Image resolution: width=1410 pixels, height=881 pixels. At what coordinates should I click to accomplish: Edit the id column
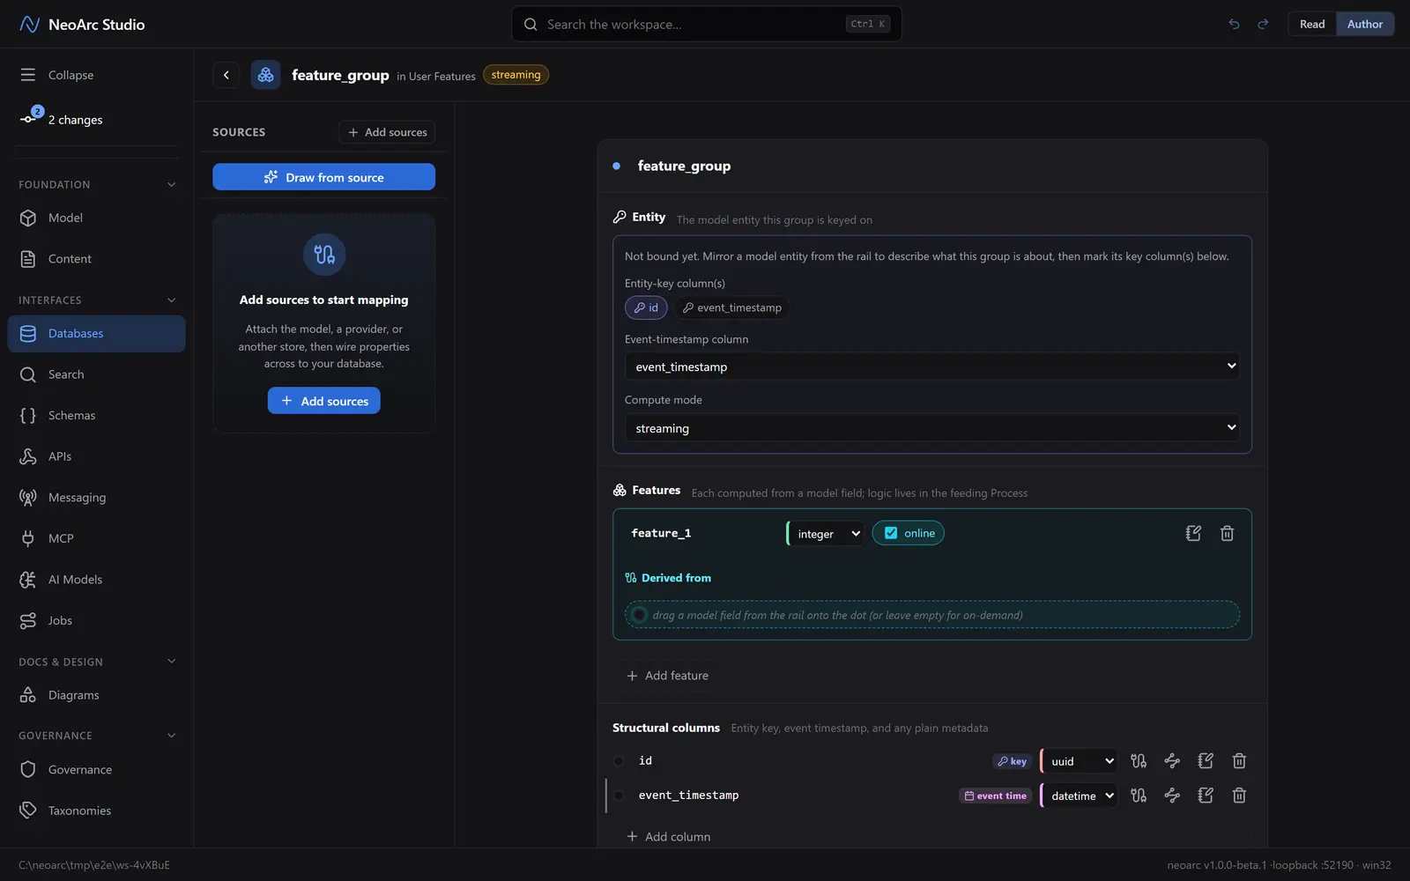[1206, 760]
